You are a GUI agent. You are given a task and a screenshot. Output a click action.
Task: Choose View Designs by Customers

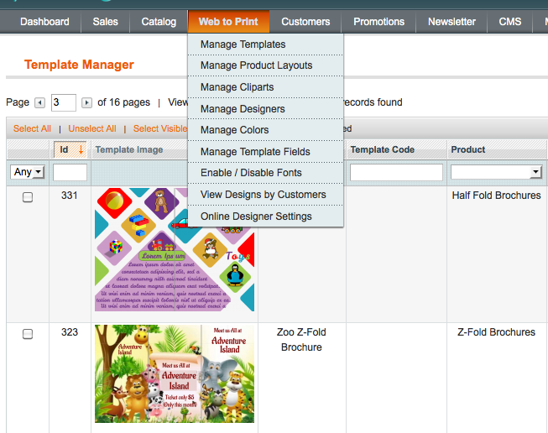(x=266, y=195)
